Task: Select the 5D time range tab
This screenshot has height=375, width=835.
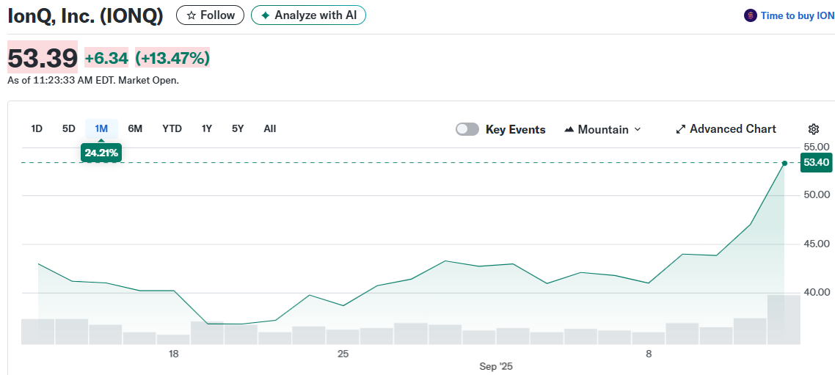Action: pyautogui.click(x=68, y=128)
